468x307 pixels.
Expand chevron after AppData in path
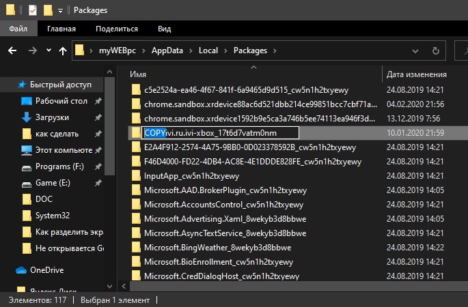point(191,50)
